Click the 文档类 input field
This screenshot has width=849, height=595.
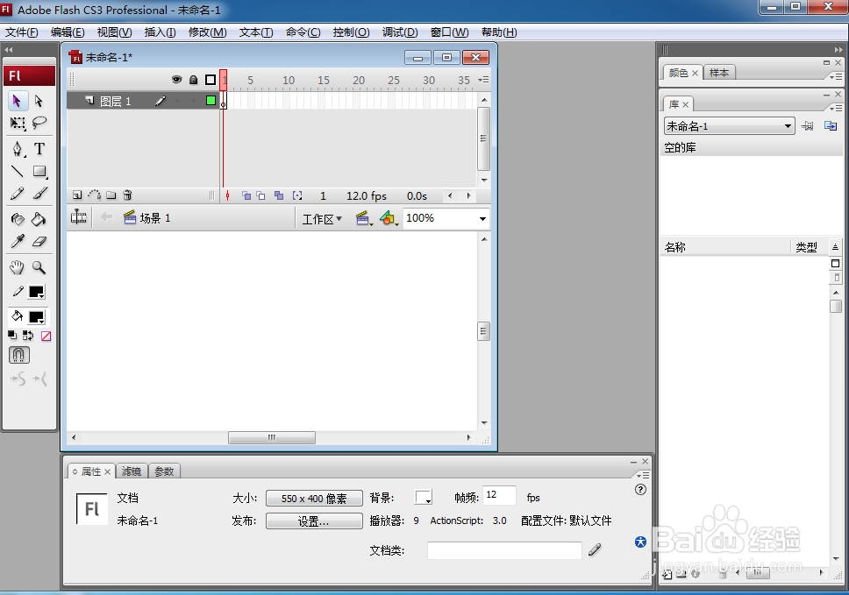(504, 550)
